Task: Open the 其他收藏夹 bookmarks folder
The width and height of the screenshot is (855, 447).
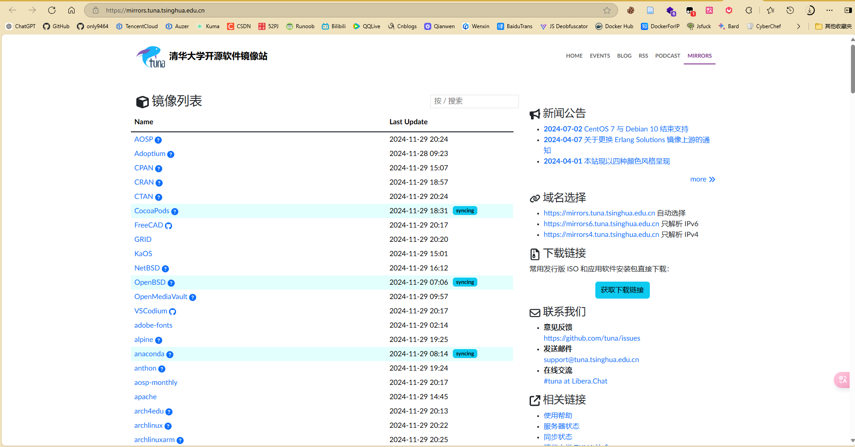Action: pyautogui.click(x=834, y=26)
